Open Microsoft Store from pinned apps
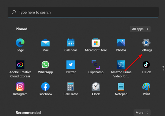Image resolution: width=165 pixels, height=116 pixels. tap(96, 43)
